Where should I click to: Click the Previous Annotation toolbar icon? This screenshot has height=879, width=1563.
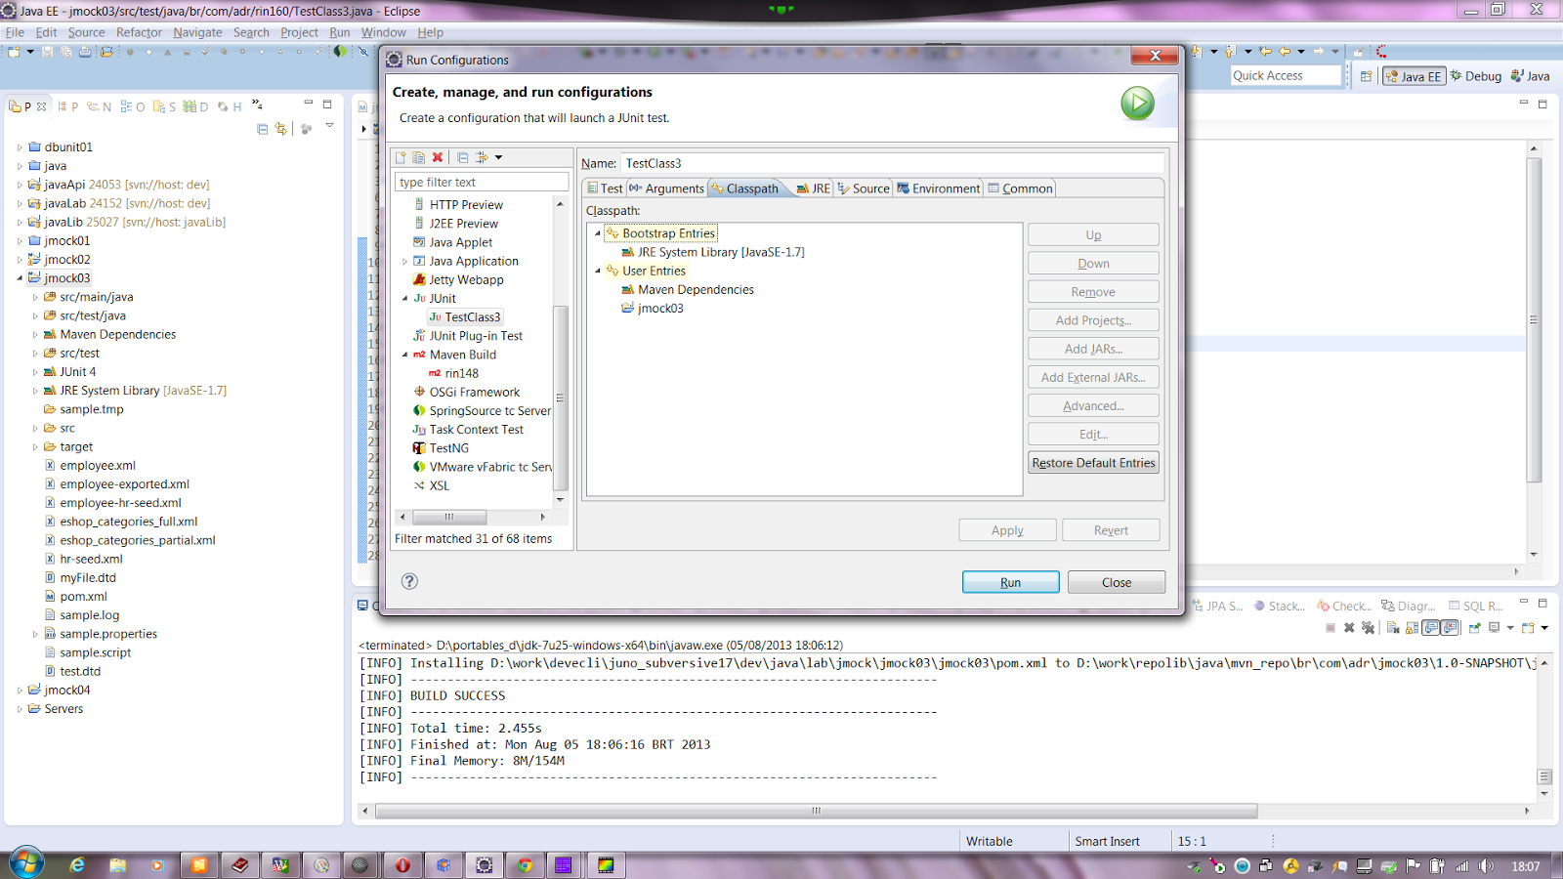coord(1230,52)
